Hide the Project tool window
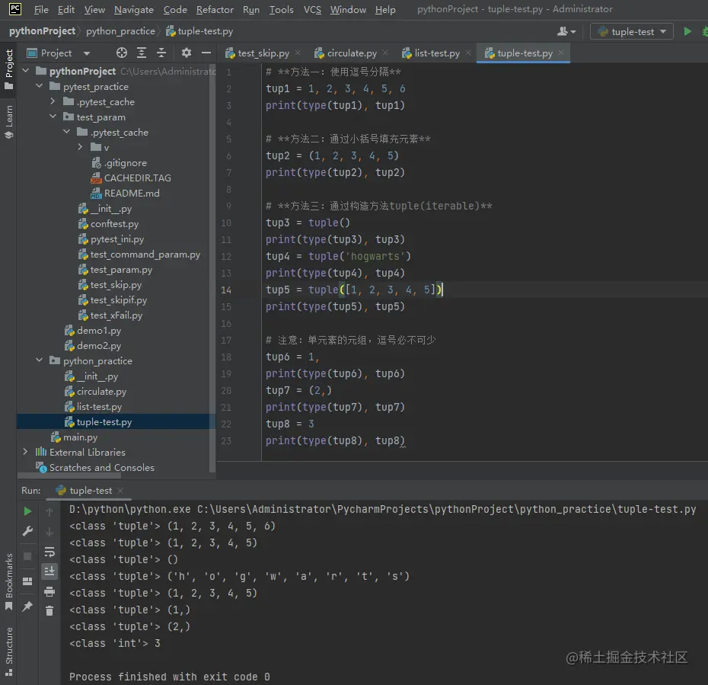 click(x=206, y=53)
